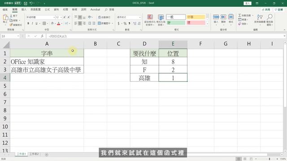
Task: Cut selection with the scissors icon
Action: pos(11,16)
